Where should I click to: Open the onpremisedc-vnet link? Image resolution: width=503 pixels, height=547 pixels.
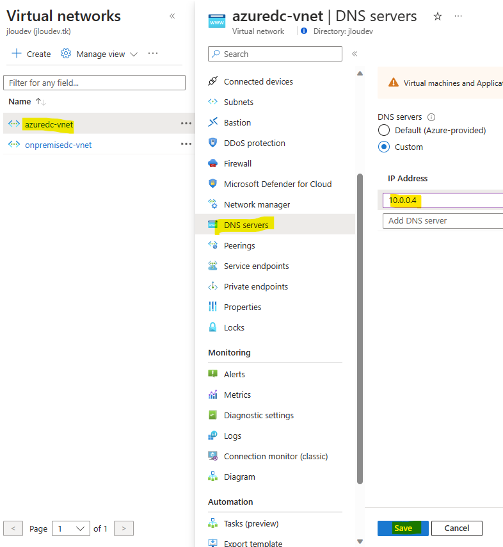coord(58,145)
